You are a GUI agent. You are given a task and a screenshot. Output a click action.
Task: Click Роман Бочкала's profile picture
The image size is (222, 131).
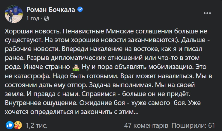coord(13,14)
